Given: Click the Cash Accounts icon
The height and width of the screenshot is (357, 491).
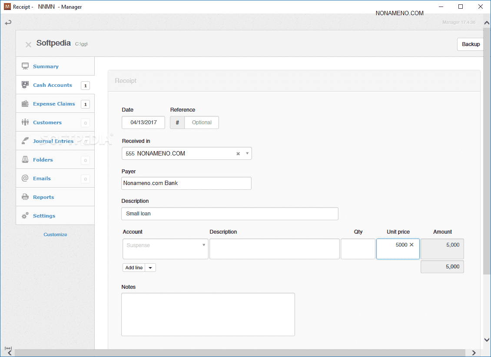Looking at the screenshot, I should tap(25, 85).
